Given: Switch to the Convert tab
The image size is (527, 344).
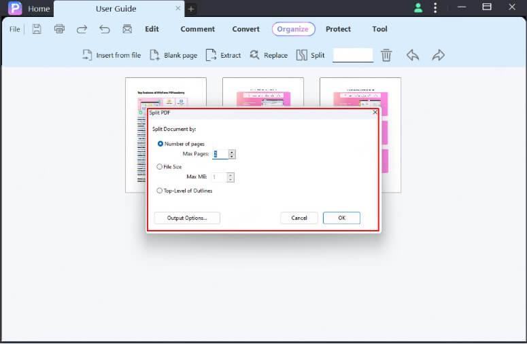Looking at the screenshot, I should click(x=245, y=29).
